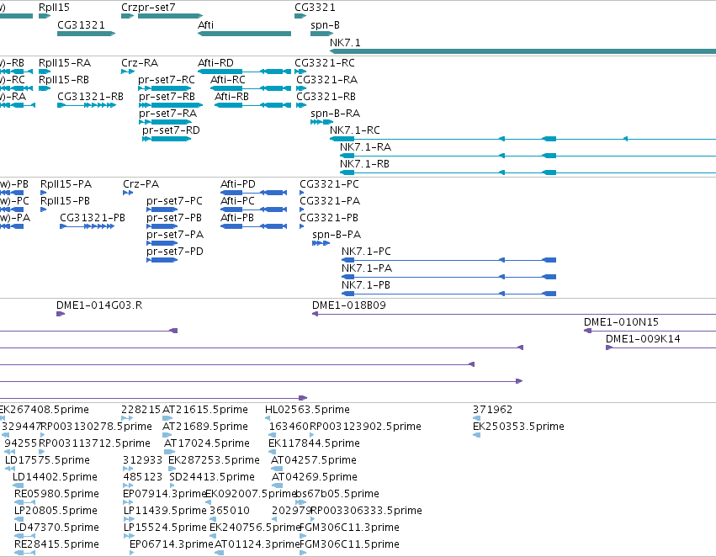
Task: Select the FGM306C11.3prime EST label
Action: coord(349,528)
